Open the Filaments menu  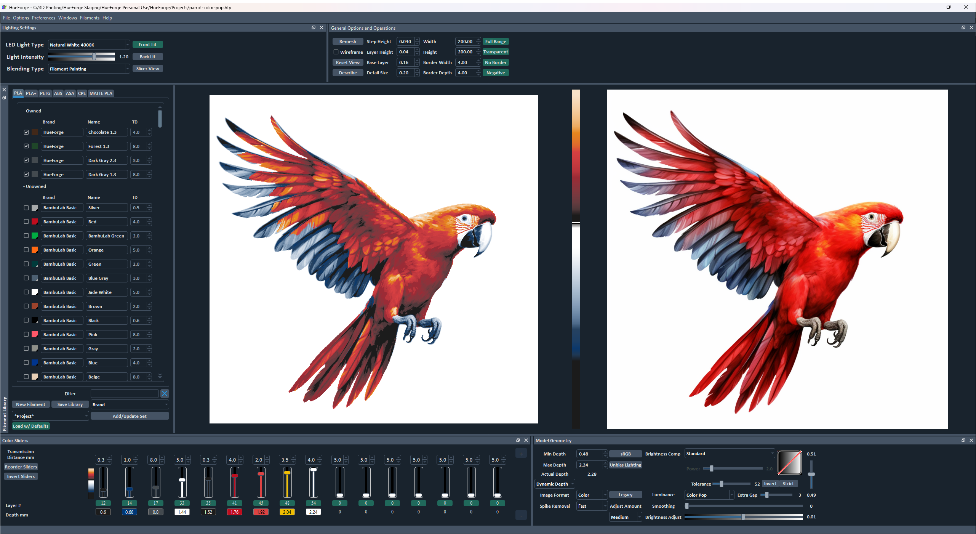90,18
